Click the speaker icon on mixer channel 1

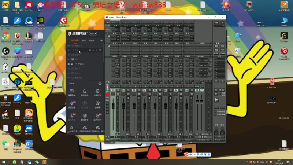point(118,98)
